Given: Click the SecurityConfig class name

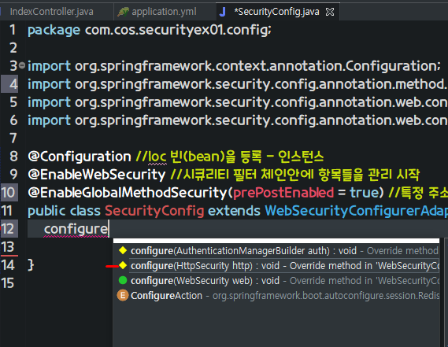Looking at the screenshot, I should click(x=154, y=211).
